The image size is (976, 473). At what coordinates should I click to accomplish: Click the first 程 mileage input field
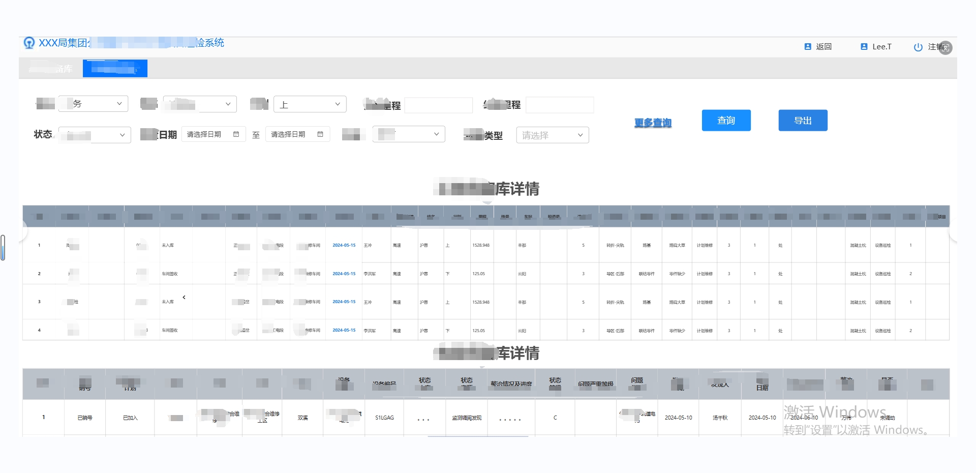tap(438, 105)
